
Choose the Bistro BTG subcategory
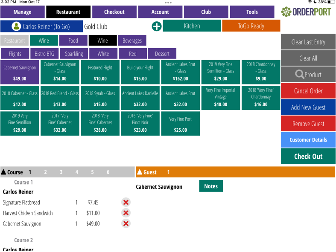44,54
